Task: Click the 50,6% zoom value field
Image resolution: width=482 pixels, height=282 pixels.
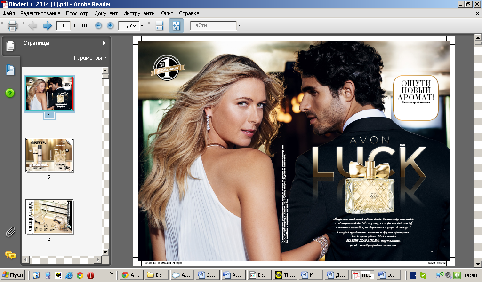Action: (129, 25)
